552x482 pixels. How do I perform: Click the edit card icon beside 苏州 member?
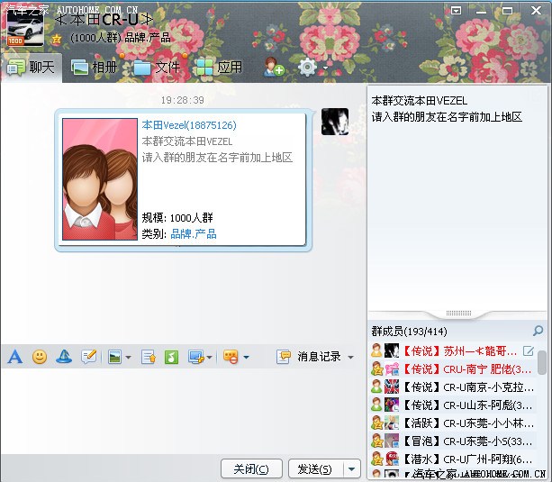529,350
